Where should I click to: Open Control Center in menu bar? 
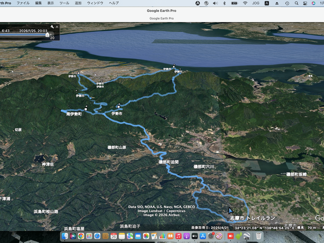305,3
